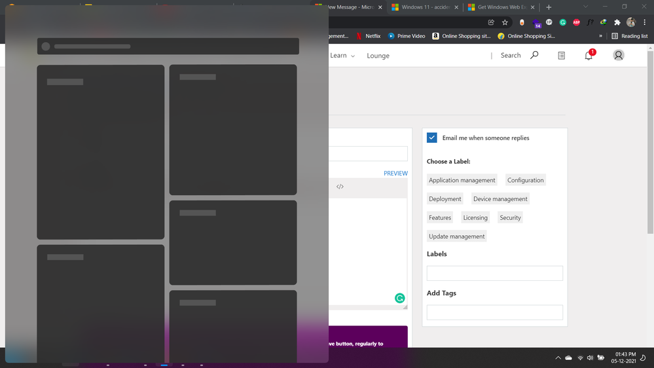Select the Security label
Screen dimensions: 654x368
pyautogui.click(x=510, y=218)
